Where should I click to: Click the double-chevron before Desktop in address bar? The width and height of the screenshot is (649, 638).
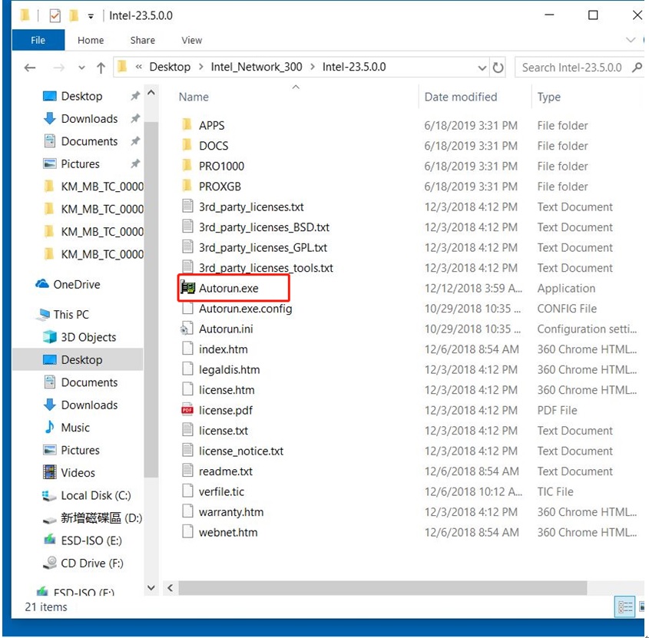click(139, 67)
